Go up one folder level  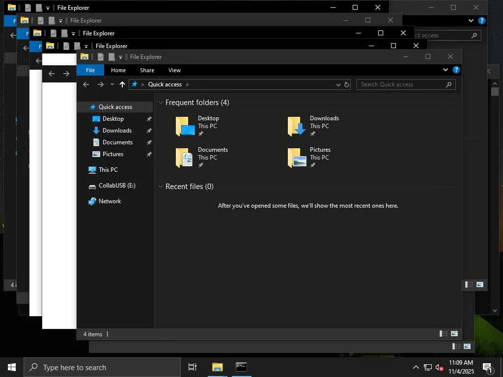pyautogui.click(x=122, y=84)
